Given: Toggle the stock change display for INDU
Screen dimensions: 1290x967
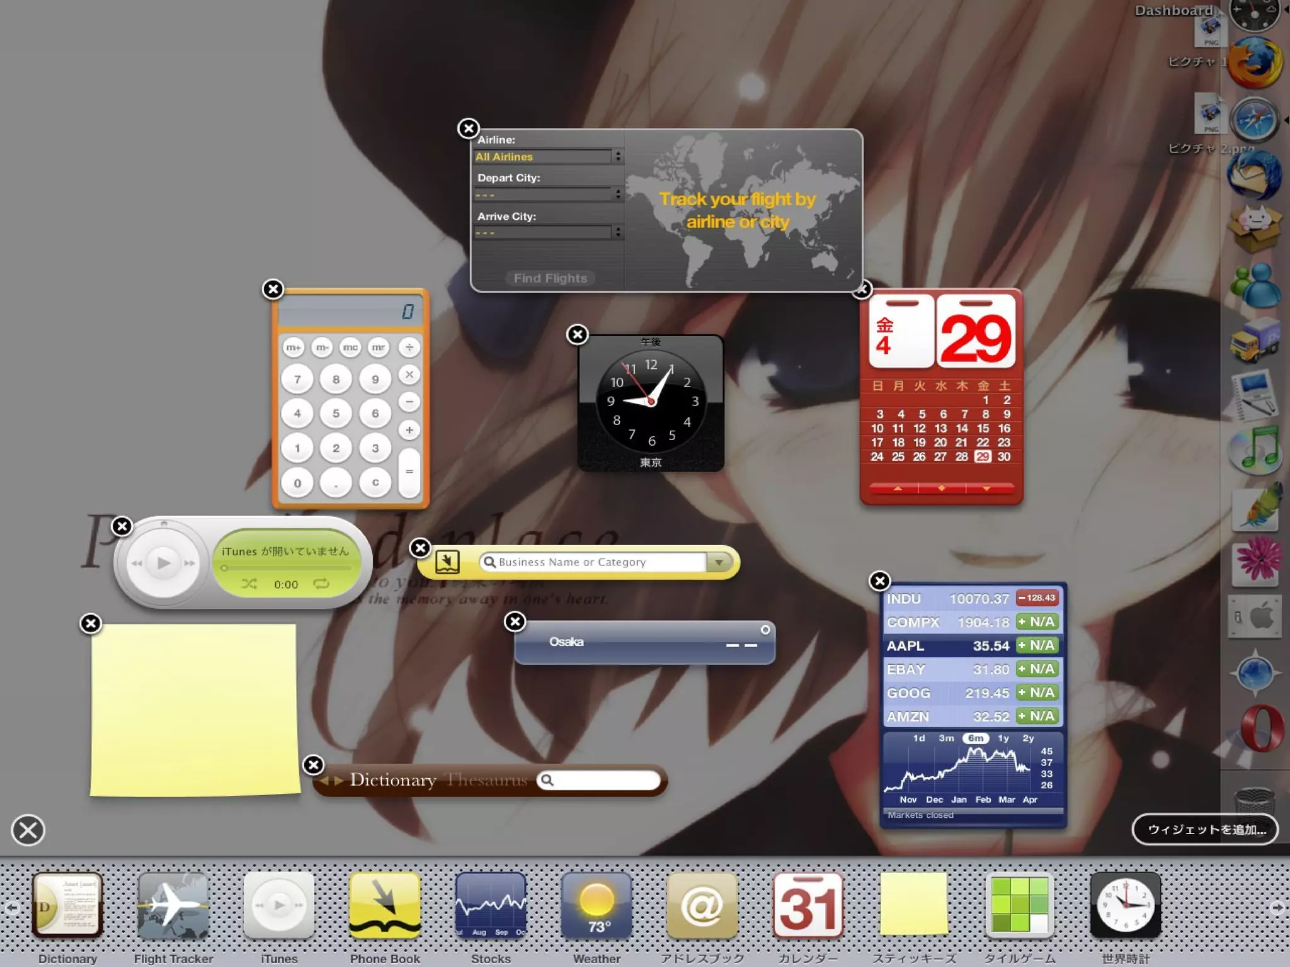Looking at the screenshot, I should coord(1037,598).
